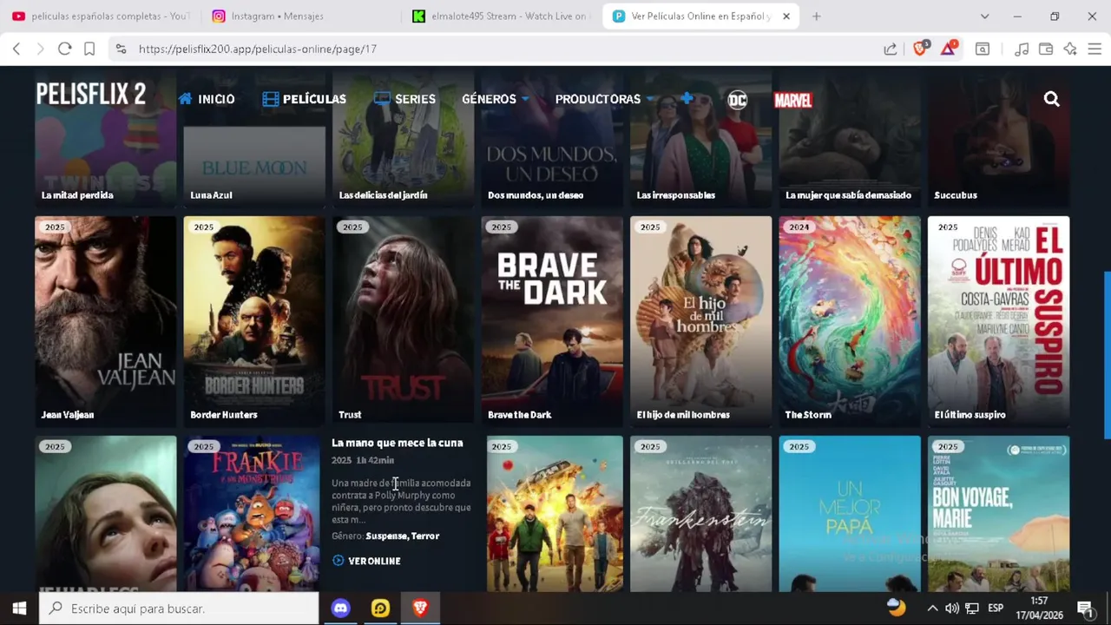Viewport: 1111px width, 625px height.
Task: Open Discord from the taskbar
Action: pyautogui.click(x=340, y=609)
